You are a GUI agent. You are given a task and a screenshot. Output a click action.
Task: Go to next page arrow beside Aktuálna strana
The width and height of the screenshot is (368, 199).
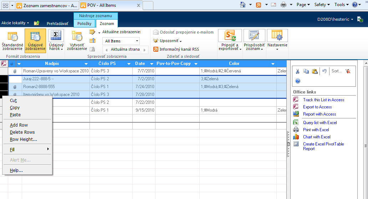tap(144, 50)
